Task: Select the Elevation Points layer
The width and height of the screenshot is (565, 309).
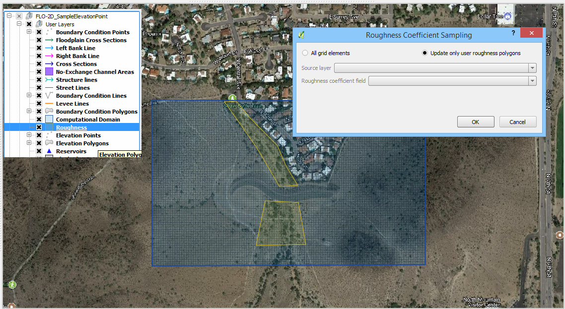Action: coord(78,135)
